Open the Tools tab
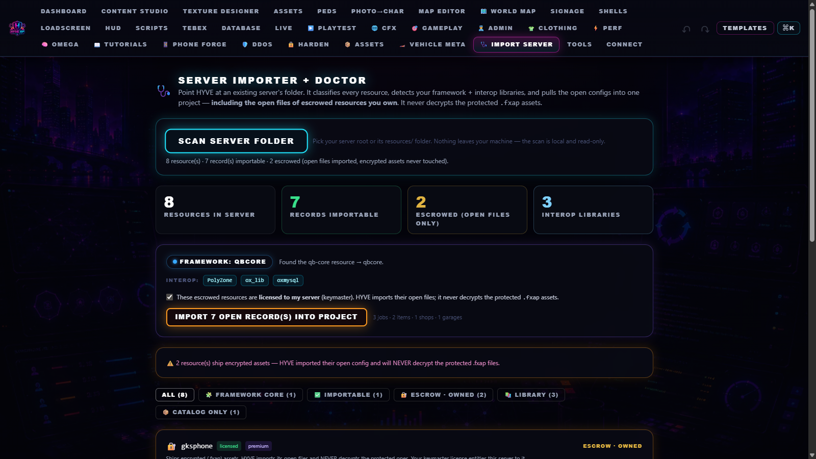This screenshot has width=816, height=459. pos(579,44)
